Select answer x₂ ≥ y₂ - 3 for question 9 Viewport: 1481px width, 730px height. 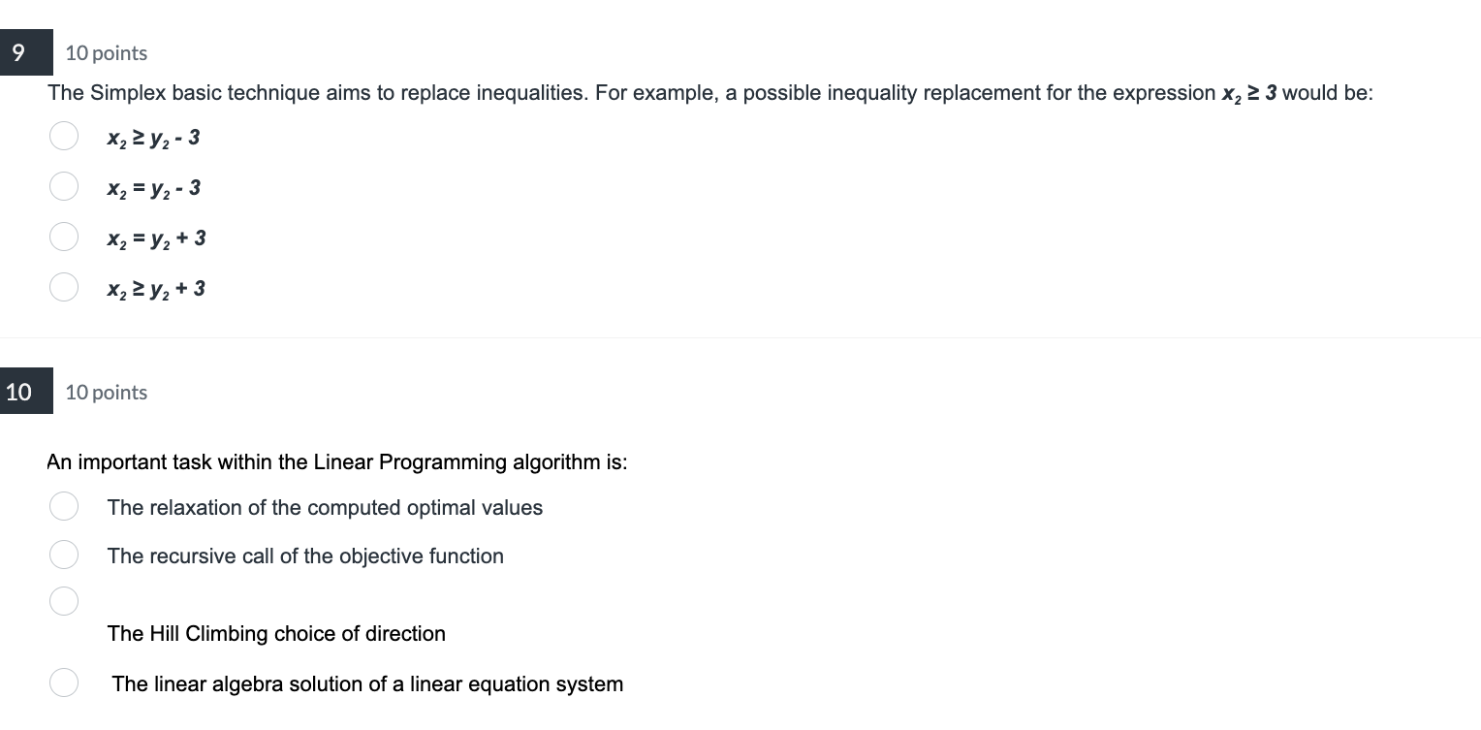(63, 136)
